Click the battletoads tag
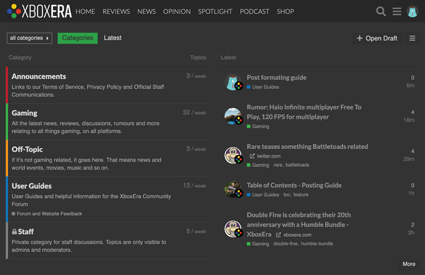The height and width of the screenshot is (275, 425). [x=297, y=165]
